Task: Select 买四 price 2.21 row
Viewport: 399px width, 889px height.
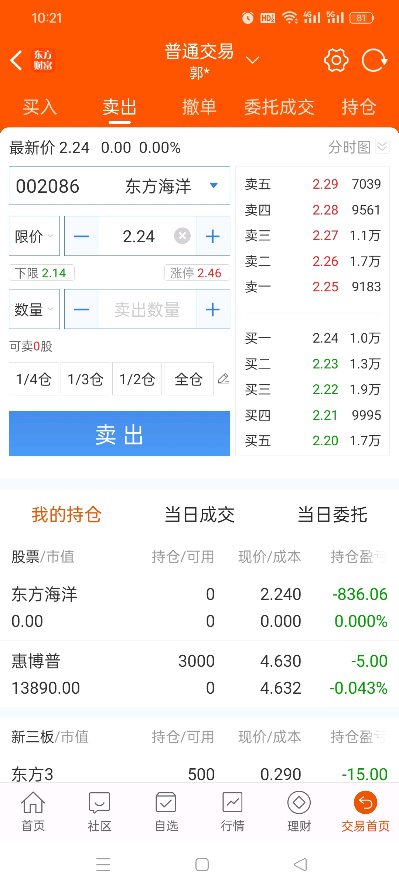Action: click(313, 415)
